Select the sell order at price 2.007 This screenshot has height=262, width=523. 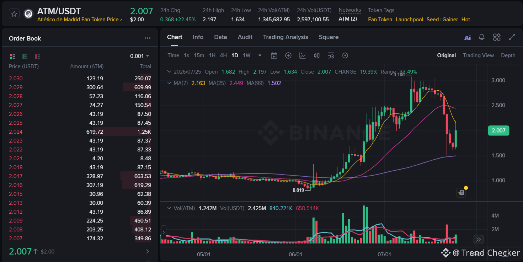80,239
